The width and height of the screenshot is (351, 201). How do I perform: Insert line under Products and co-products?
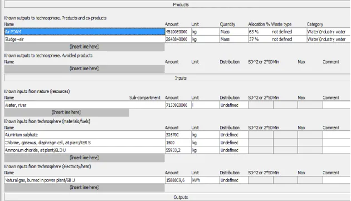(x=84, y=47)
